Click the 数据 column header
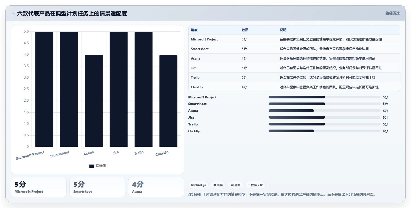 coord(245,30)
